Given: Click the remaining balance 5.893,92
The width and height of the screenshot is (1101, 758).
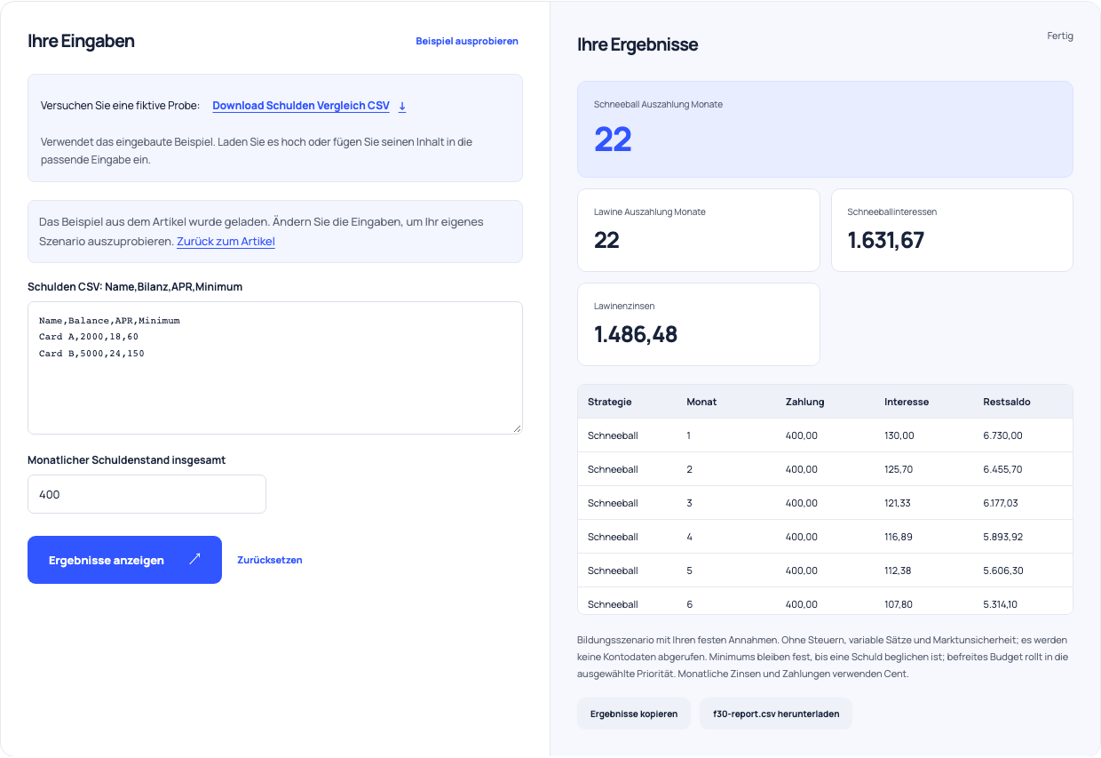Looking at the screenshot, I should point(1003,537).
